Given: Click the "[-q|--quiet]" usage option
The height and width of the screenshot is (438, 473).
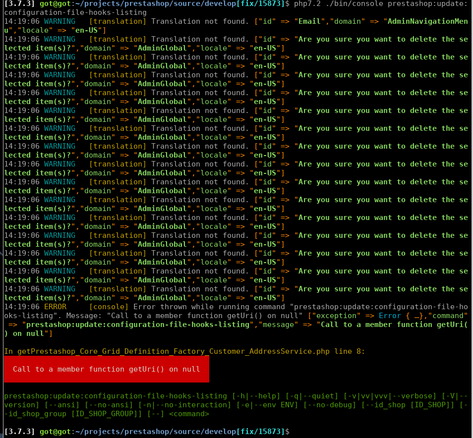Looking at the screenshot, I should 312,396.
